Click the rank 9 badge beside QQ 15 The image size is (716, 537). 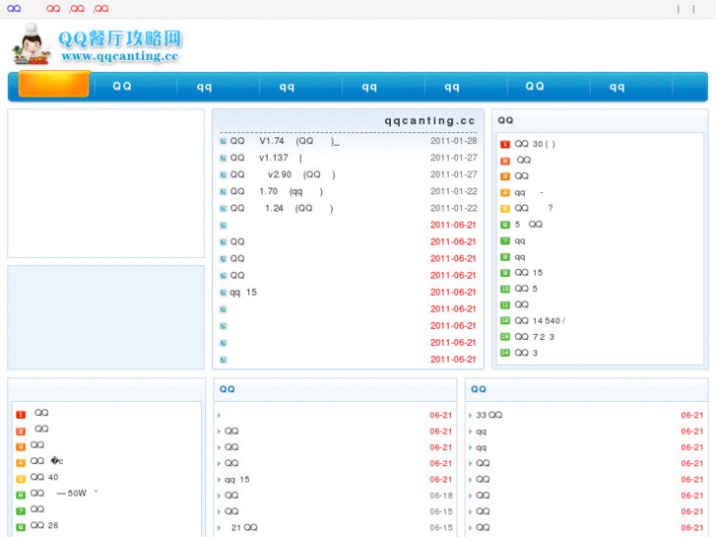[x=505, y=273]
